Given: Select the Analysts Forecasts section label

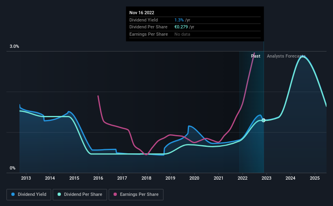Looking at the screenshot, I should pyautogui.click(x=286, y=56).
